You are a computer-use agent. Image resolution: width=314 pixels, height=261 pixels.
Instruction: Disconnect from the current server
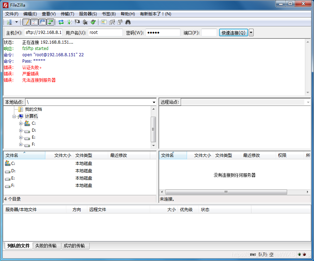coord(85,22)
